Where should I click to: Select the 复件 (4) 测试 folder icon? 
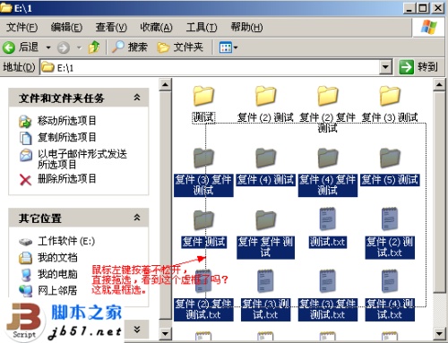click(x=265, y=158)
